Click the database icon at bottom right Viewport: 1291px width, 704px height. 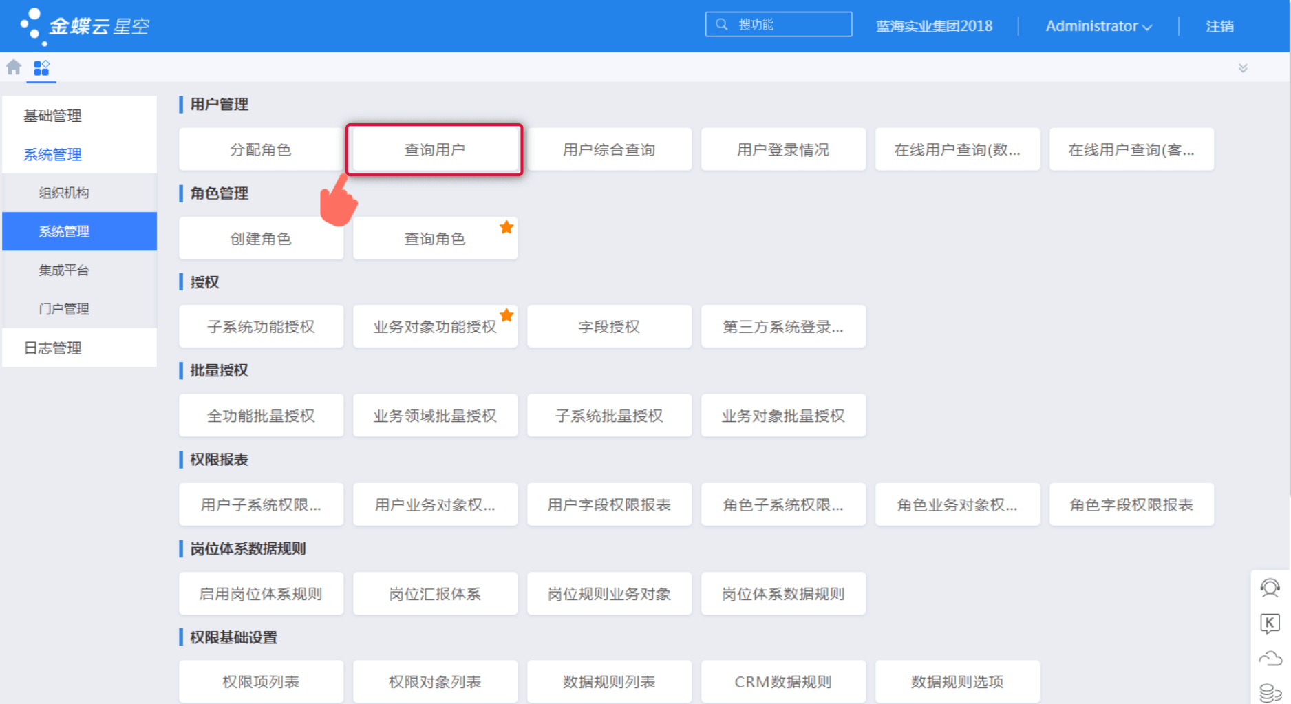(x=1270, y=690)
